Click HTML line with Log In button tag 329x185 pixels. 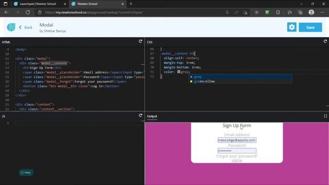click(71, 86)
